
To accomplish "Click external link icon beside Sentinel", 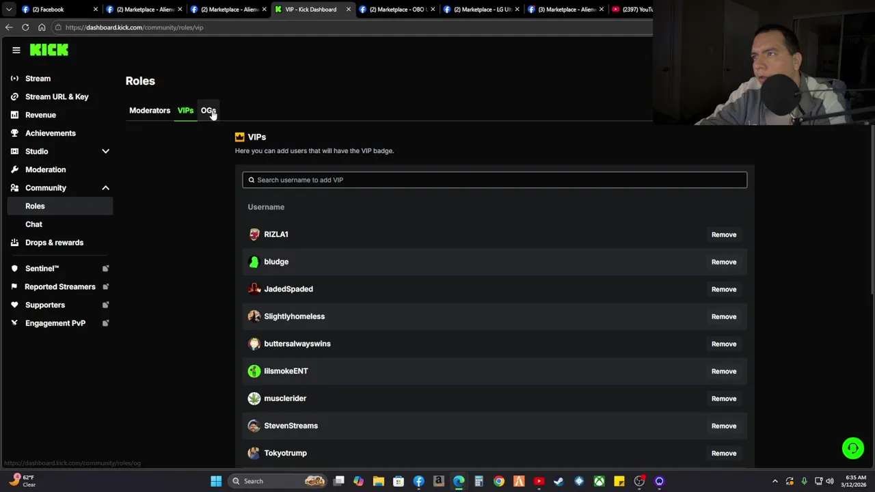I will [105, 269].
